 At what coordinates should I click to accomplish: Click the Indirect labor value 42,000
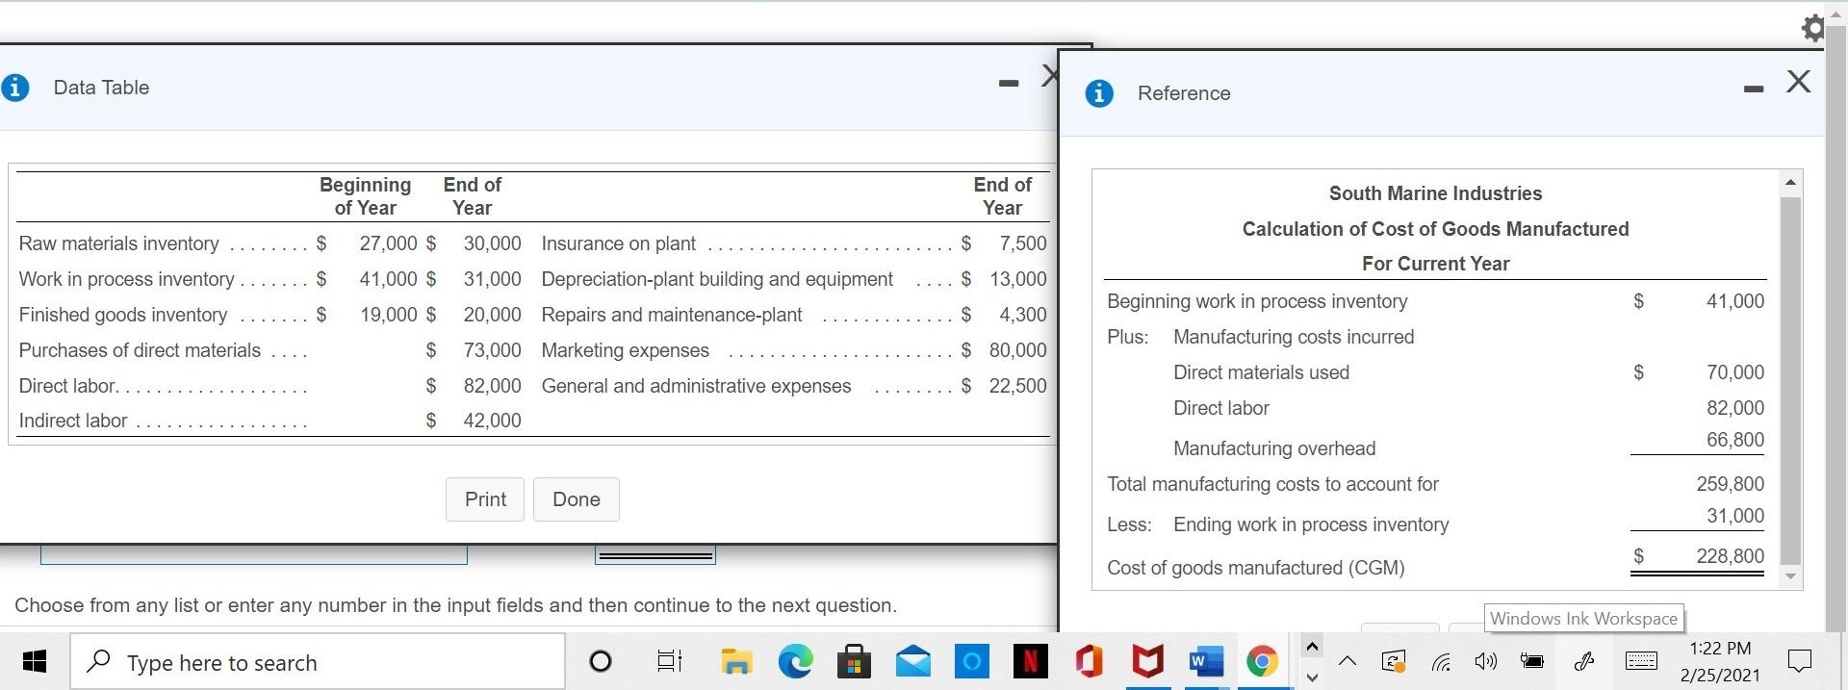pyautogui.click(x=492, y=421)
